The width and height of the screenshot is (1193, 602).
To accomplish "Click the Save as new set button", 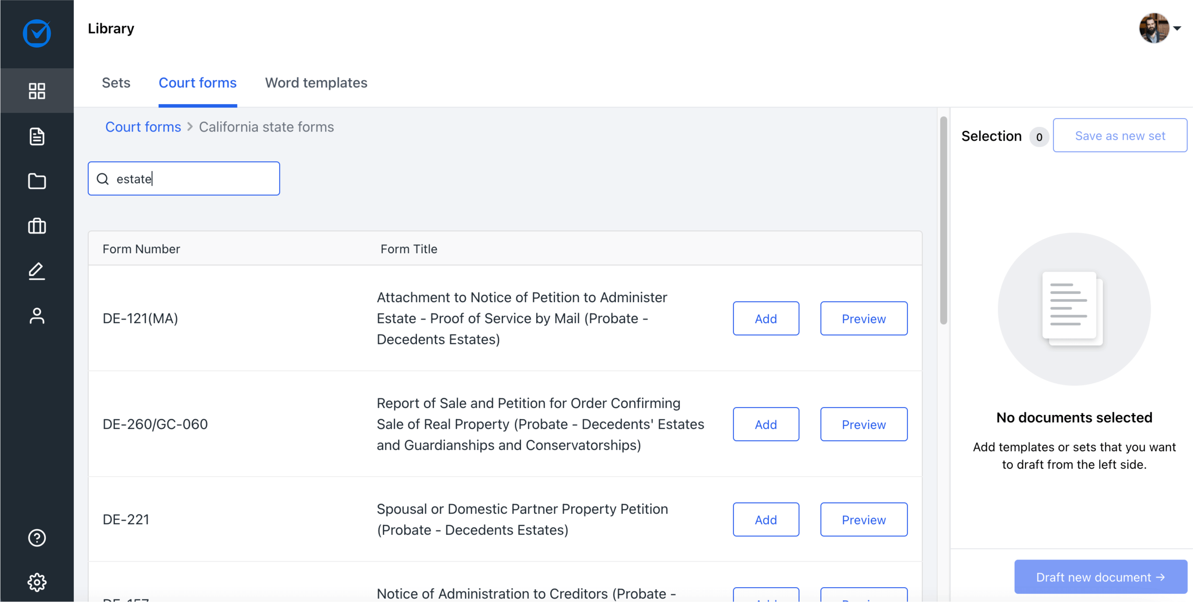I will (1120, 136).
